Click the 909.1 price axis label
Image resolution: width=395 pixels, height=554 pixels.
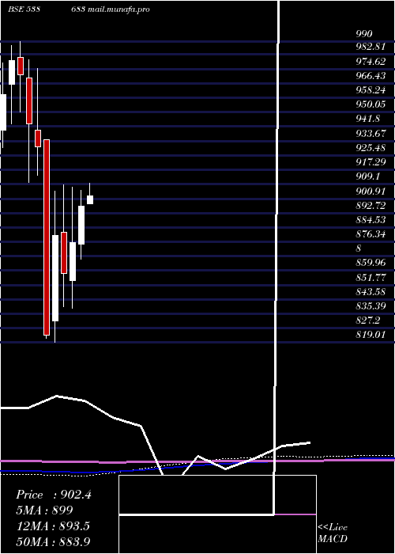coord(368,176)
